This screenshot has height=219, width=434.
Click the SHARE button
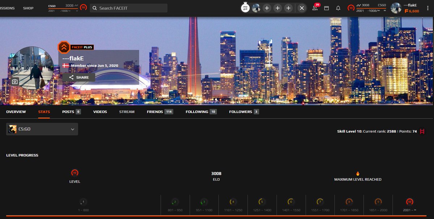(79, 77)
